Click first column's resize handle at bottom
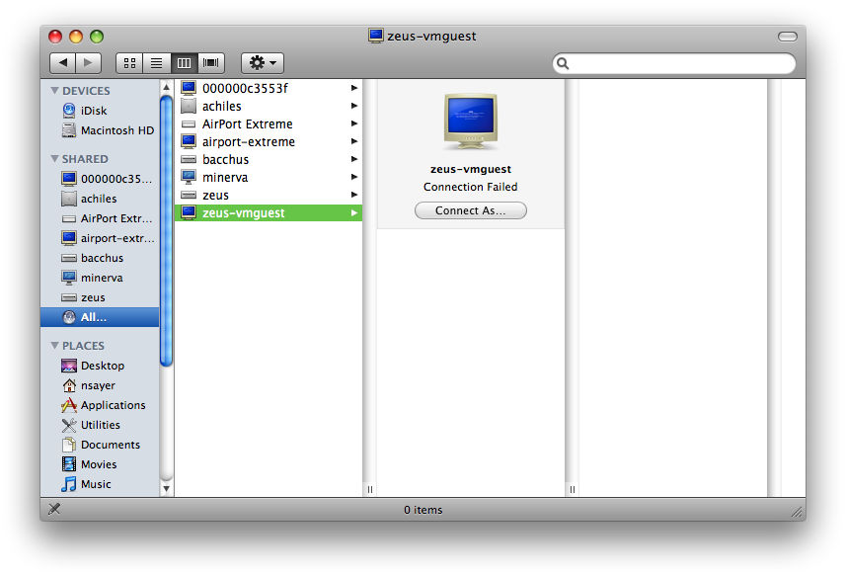Image resolution: width=846 pixels, height=576 pixels. point(369,490)
